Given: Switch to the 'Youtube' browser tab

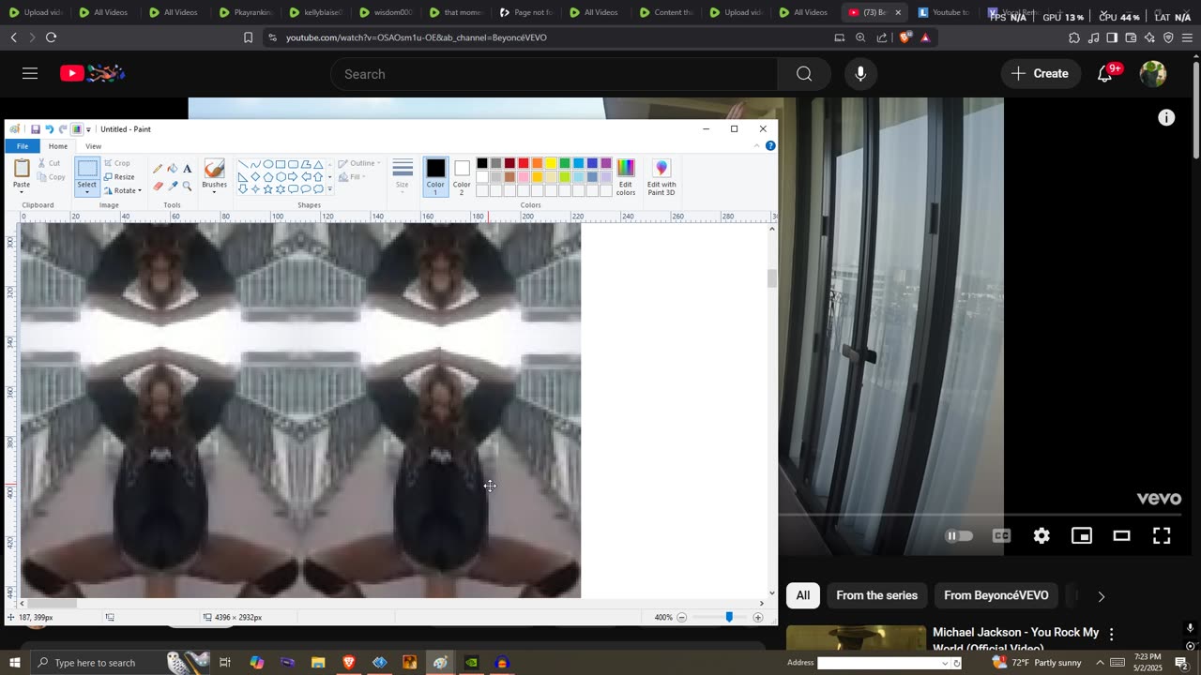Looking at the screenshot, I should coord(944,12).
